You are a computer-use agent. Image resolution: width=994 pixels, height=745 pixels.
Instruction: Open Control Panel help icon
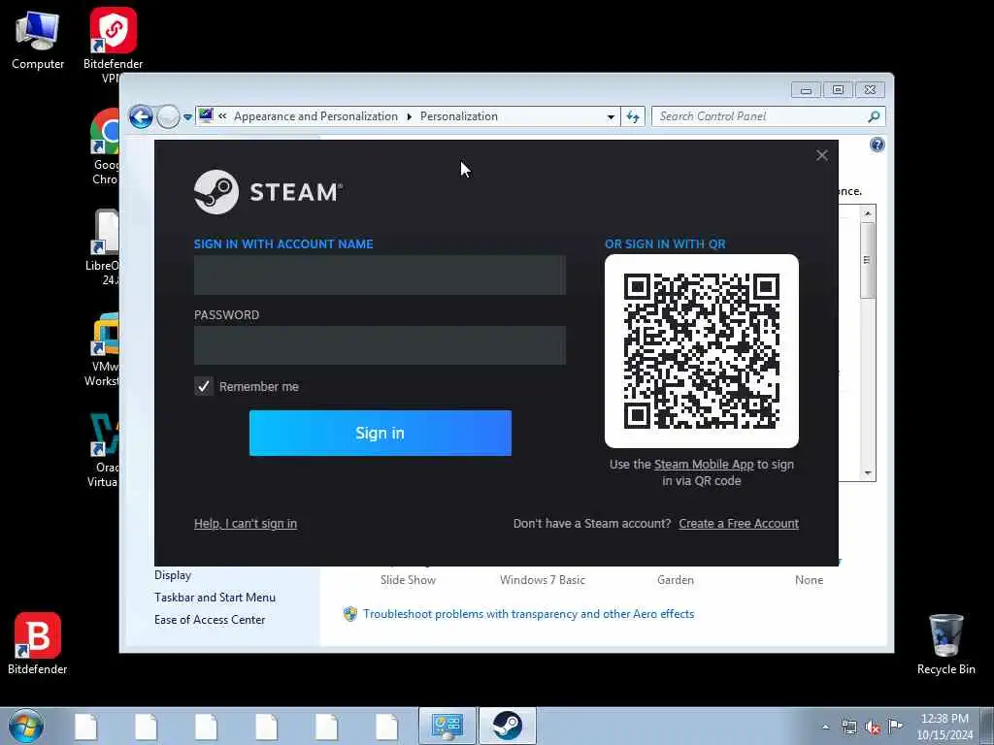[x=878, y=146]
